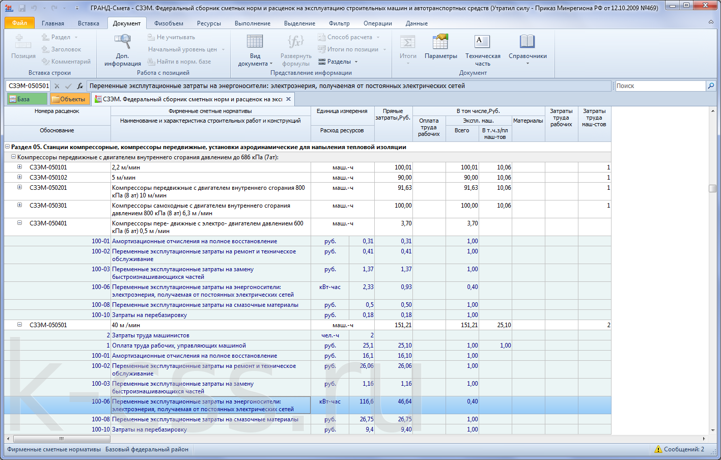Open Способ расчета dropdown
Screen dimensions: 721x460
point(349,37)
